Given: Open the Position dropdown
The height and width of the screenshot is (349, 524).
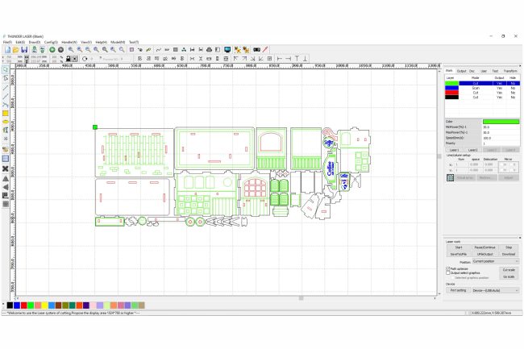Looking at the screenshot, I should (495, 261).
